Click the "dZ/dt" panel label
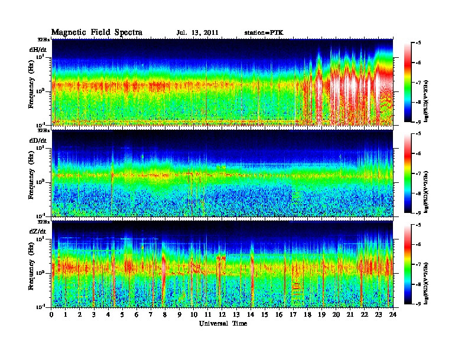Screen dimensions: 468x361 38,231
